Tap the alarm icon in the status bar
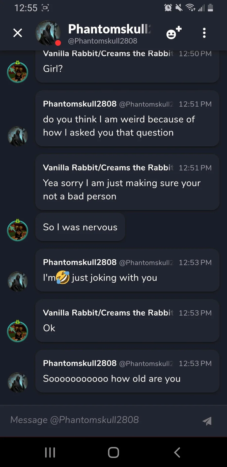This screenshot has height=467, width=227. 168,8
